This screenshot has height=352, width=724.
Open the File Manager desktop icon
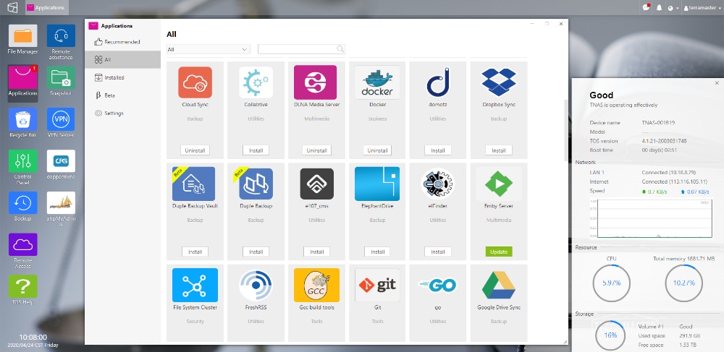(22, 36)
